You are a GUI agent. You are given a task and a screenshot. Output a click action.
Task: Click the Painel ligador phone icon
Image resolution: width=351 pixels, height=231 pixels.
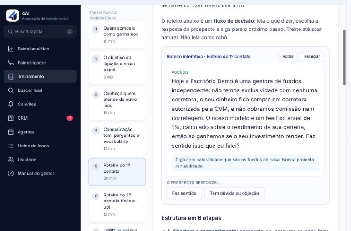point(10,63)
